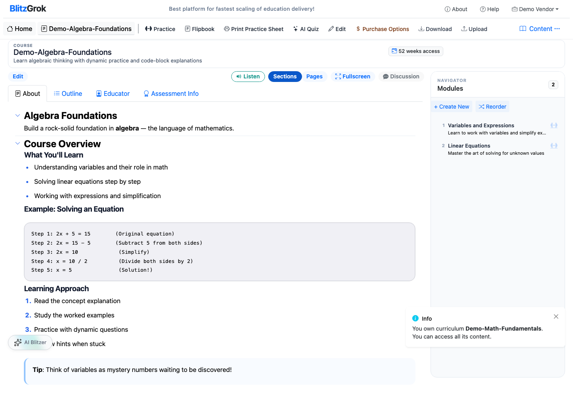Viewport: 573px width, 399px height.
Task: Start Practice mode from the toolbar
Action: [x=160, y=29]
